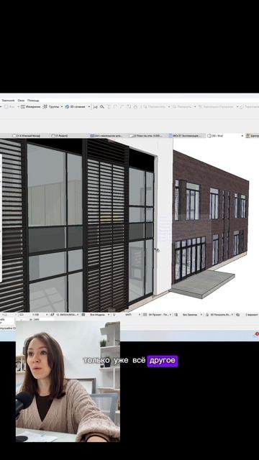Switch to the Разрез tab
Screen dimensions: 259x460
[x=60, y=136]
